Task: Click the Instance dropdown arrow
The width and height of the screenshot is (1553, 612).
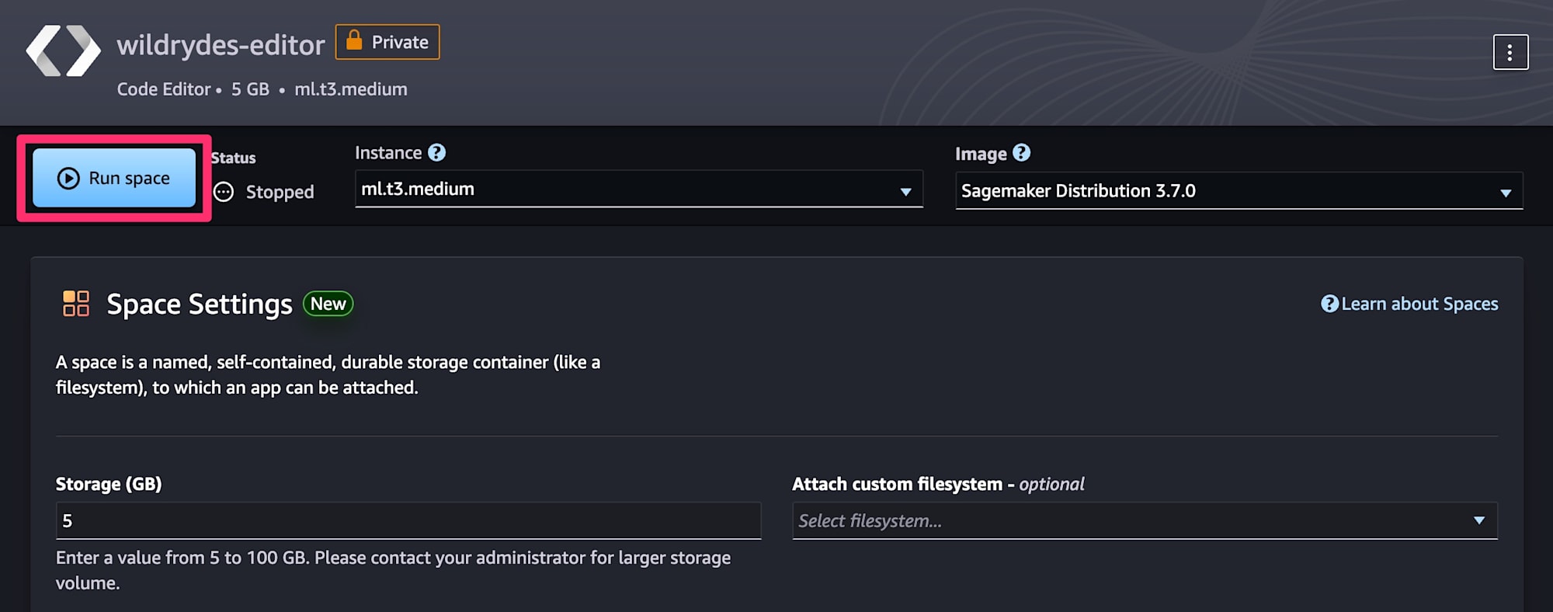Action: point(905,191)
